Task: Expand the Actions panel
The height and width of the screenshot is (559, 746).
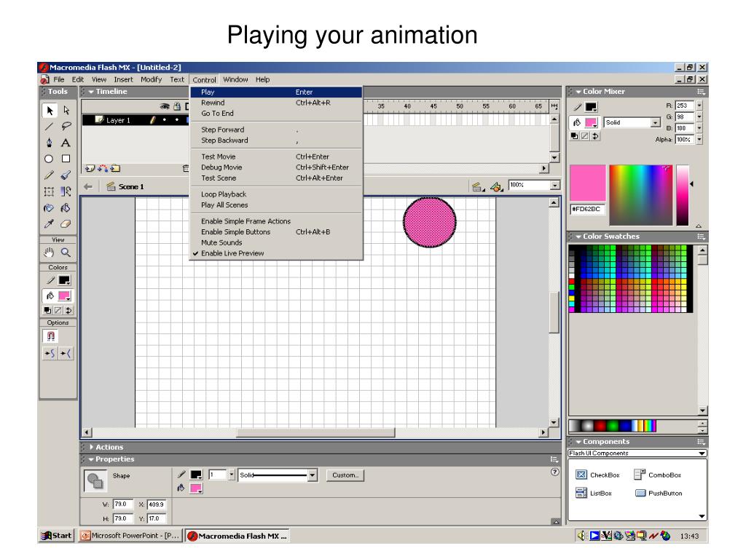Action: 91,448
